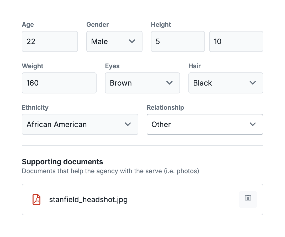This screenshot has height=237, width=285.
Task: Click the chevron arrow in the Gender field
Action: tap(132, 41)
